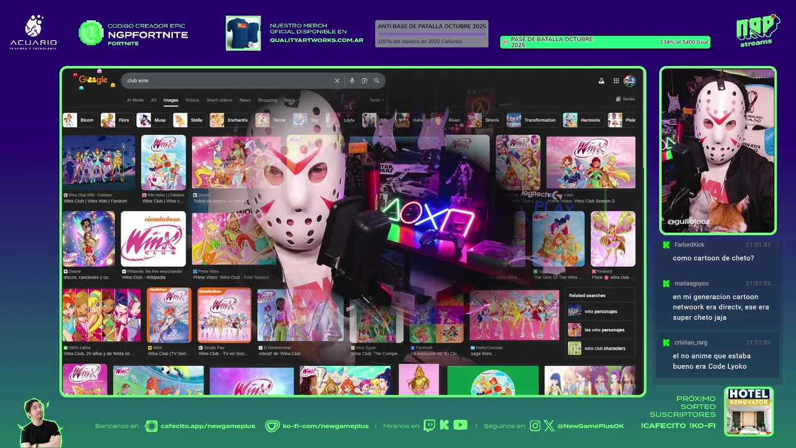The height and width of the screenshot is (448, 796).
Task: Open Saves bookmark on the images page
Action: tap(625, 99)
